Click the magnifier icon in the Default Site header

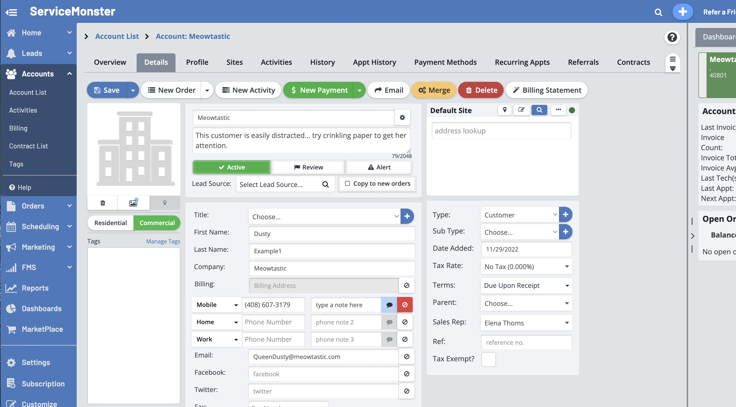point(539,110)
